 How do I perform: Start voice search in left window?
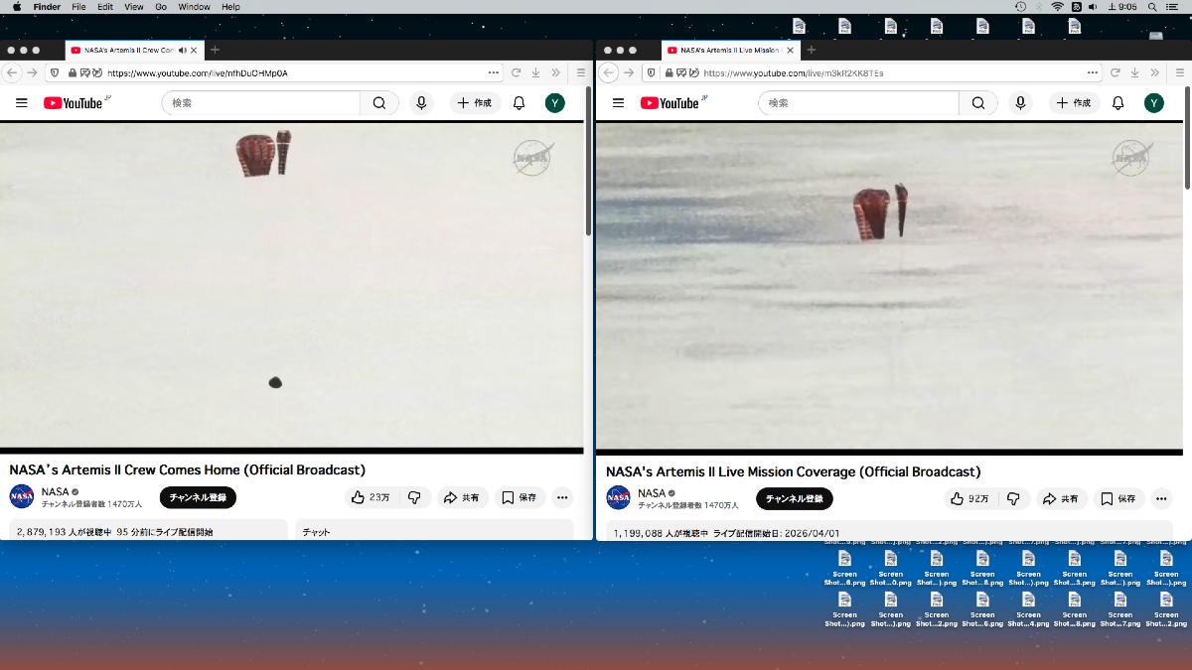pyautogui.click(x=421, y=103)
